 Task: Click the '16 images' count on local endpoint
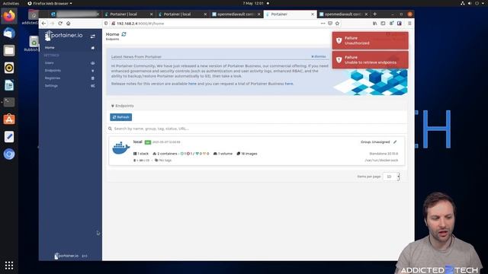click(247, 154)
